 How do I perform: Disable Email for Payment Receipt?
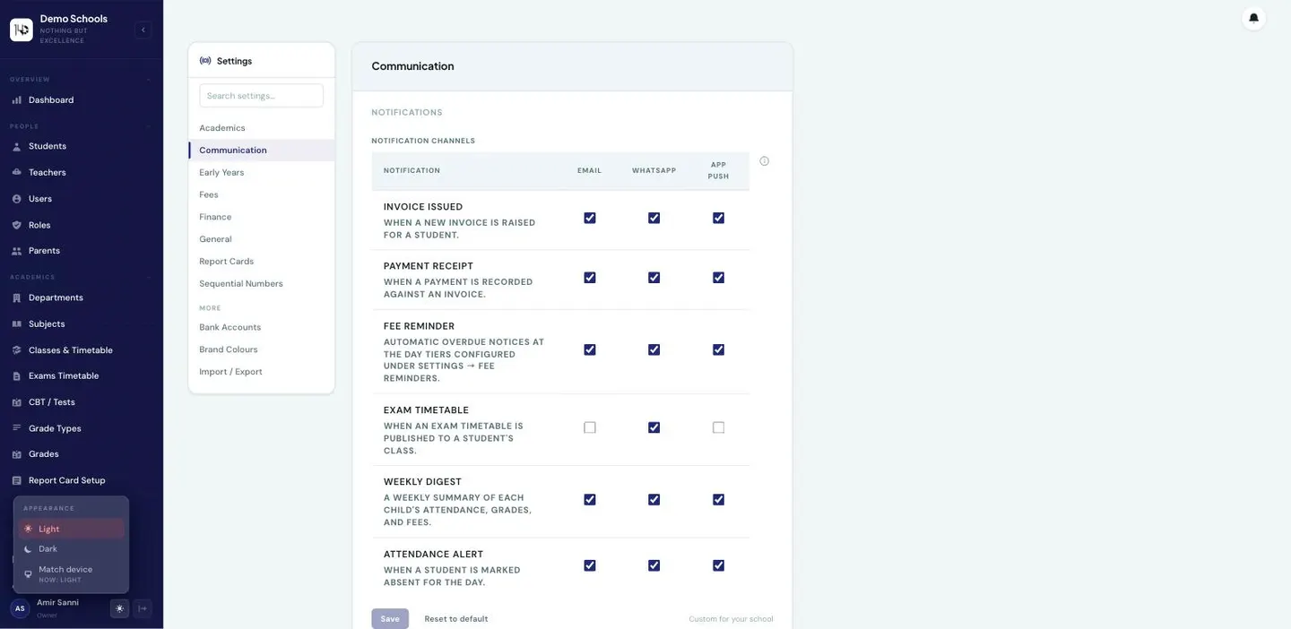click(x=590, y=278)
